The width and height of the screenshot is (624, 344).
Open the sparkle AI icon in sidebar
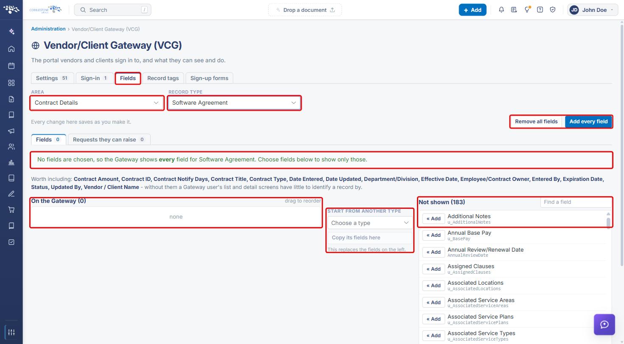coord(11,32)
